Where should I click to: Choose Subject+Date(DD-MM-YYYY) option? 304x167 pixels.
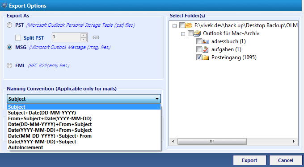[84, 113]
